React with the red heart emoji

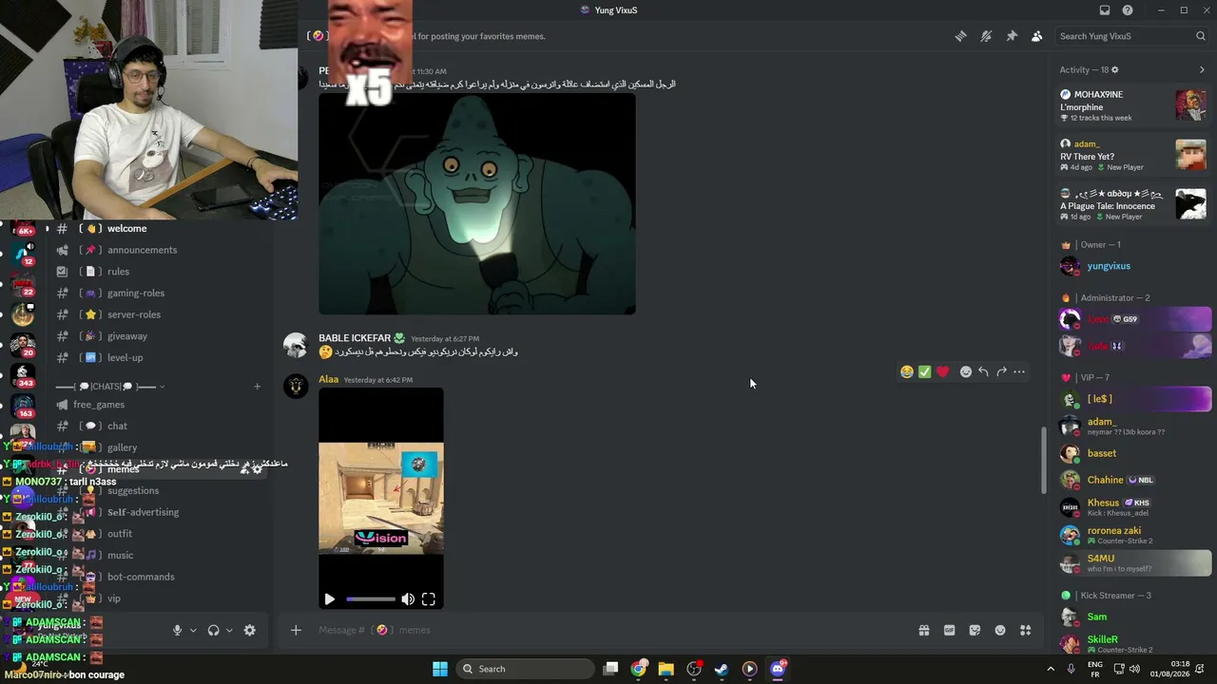coord(942,371)
